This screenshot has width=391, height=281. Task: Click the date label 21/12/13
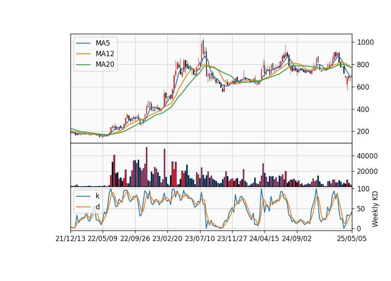[x=70, y=239]
